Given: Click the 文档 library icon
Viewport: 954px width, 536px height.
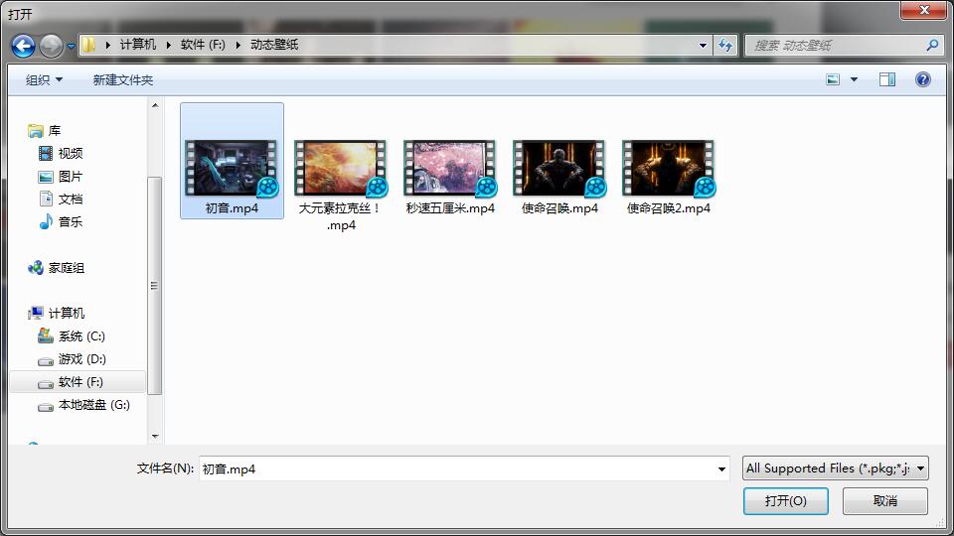Looking at the screenshot, I should [x=46, y=199].
